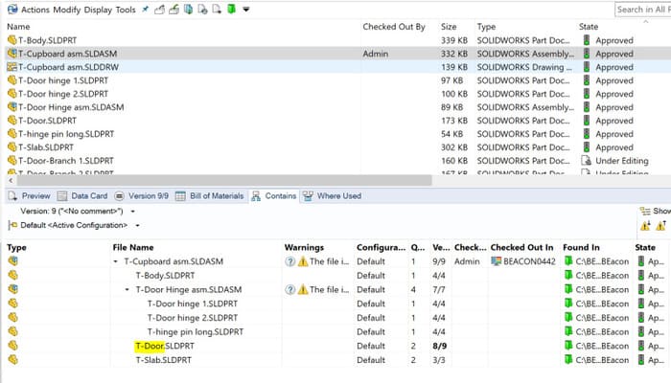
Task: Select highlighted T-Door.SLDPRT in Contains tree
Action: click(165, 346)
